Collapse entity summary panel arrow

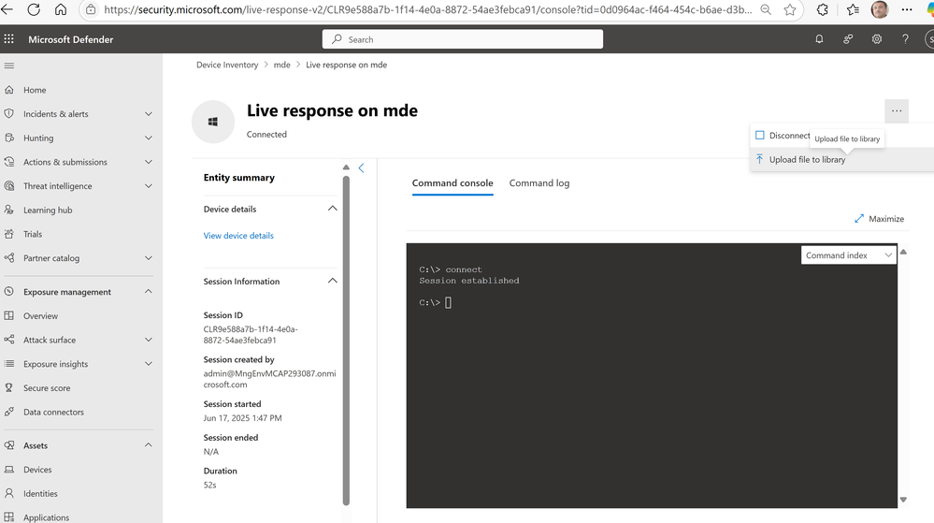(x=361, y=168)
